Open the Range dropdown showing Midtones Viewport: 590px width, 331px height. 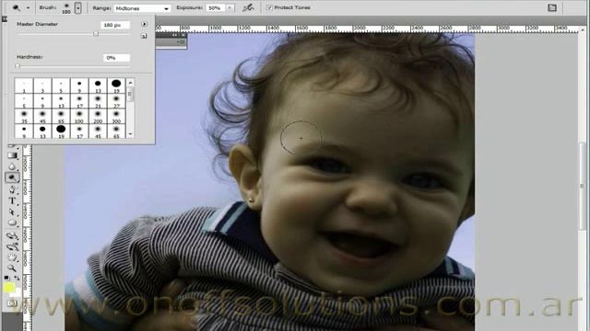point(142,8)
